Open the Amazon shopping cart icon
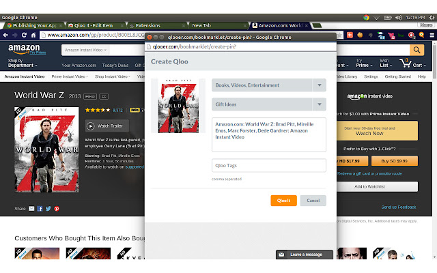Viewport: 437px width, 273px height. (x=405, y=63)
